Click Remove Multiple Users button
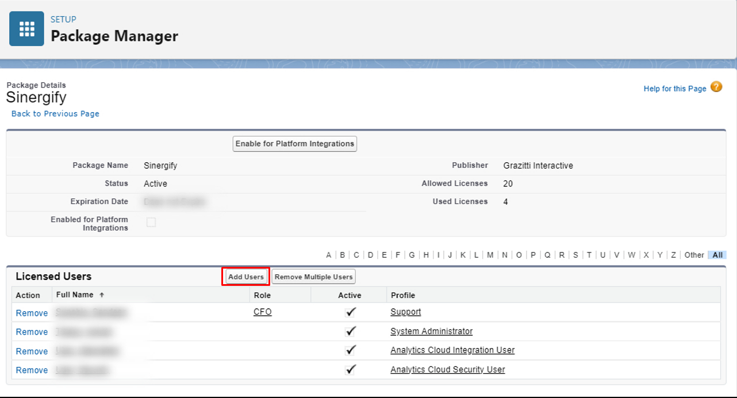 [313, 277]
